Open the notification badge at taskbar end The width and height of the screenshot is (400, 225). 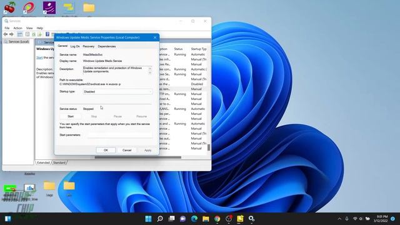point(393,219)
